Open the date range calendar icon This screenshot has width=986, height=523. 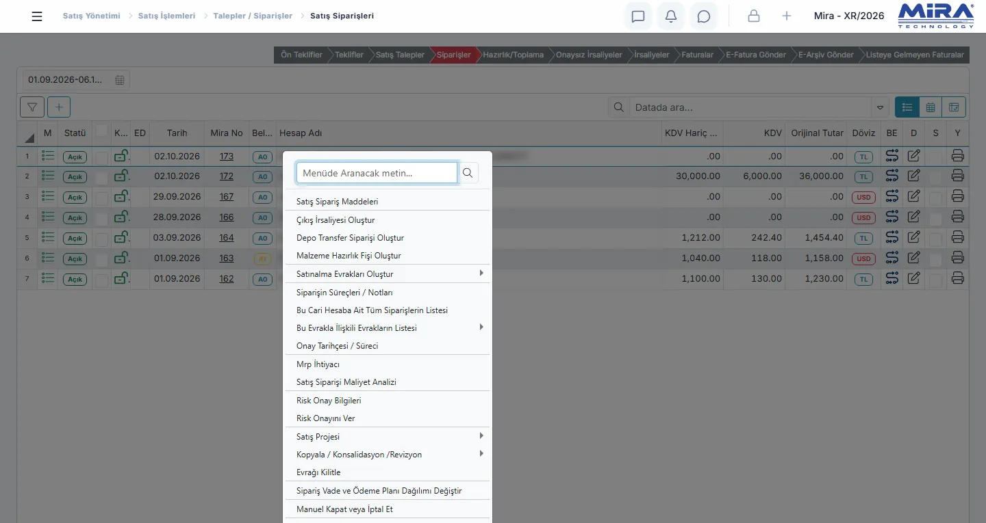120,80
